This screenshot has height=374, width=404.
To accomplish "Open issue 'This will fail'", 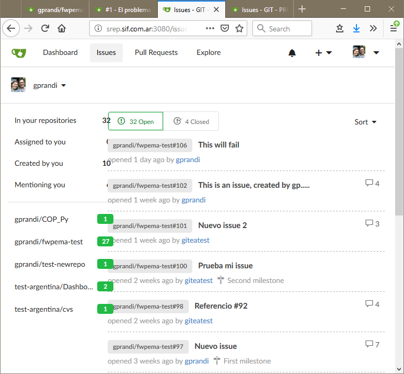I will click(x=218, y=145).
